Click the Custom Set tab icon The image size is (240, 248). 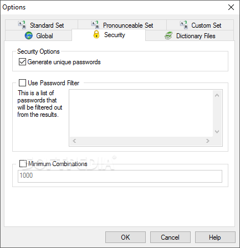tap(184, 25)
